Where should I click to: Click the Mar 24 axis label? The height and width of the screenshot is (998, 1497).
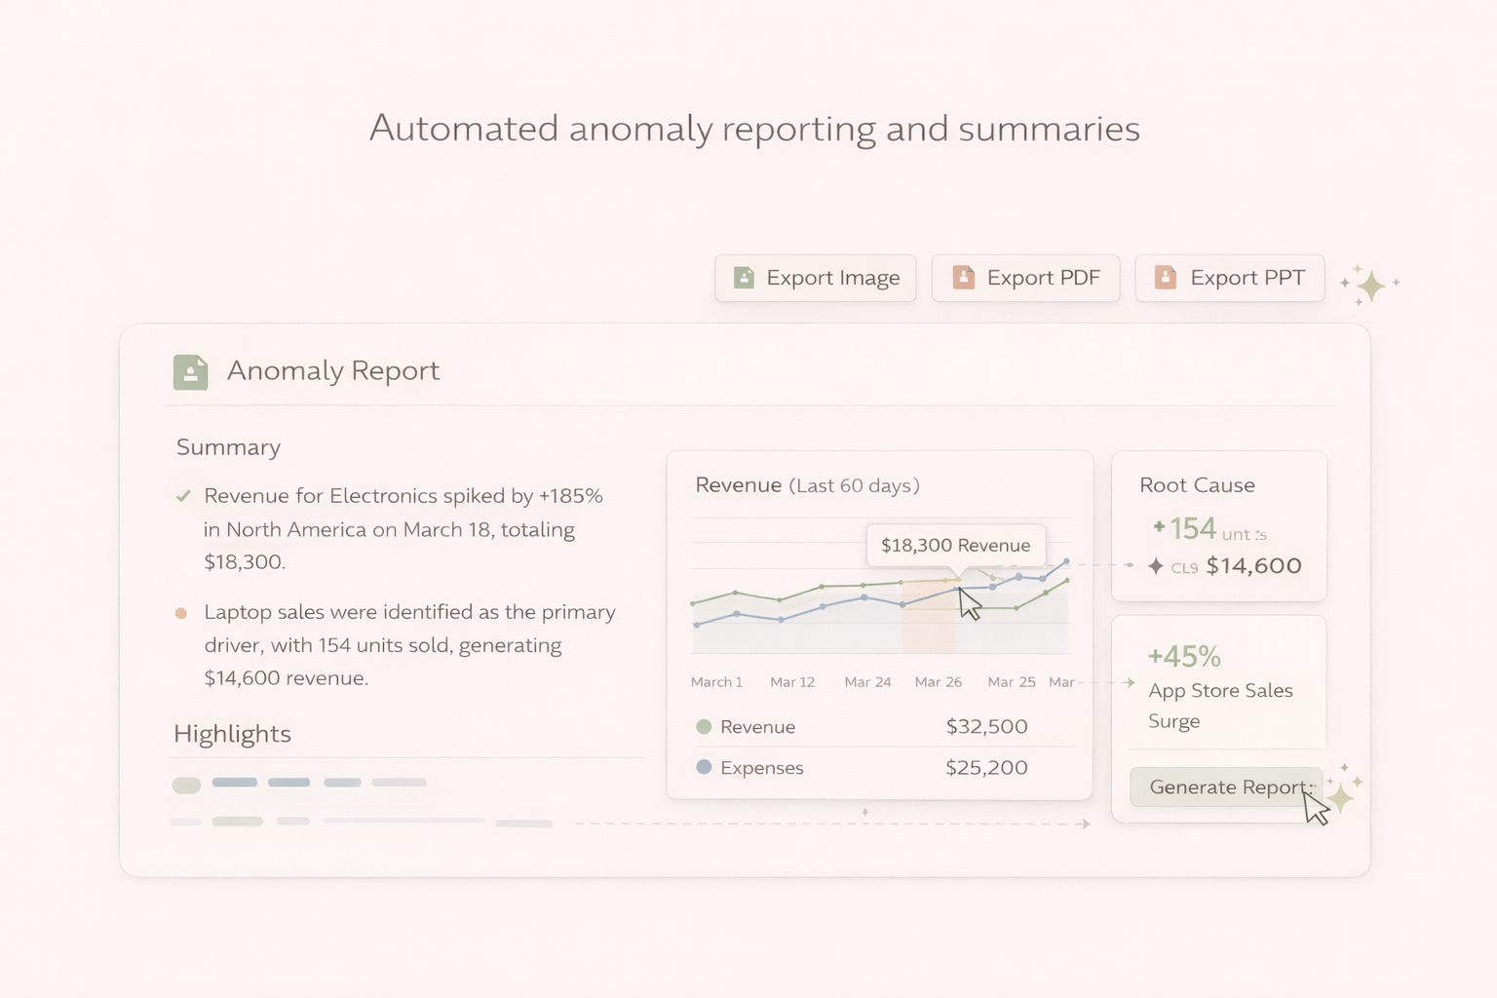coord(867,682)
